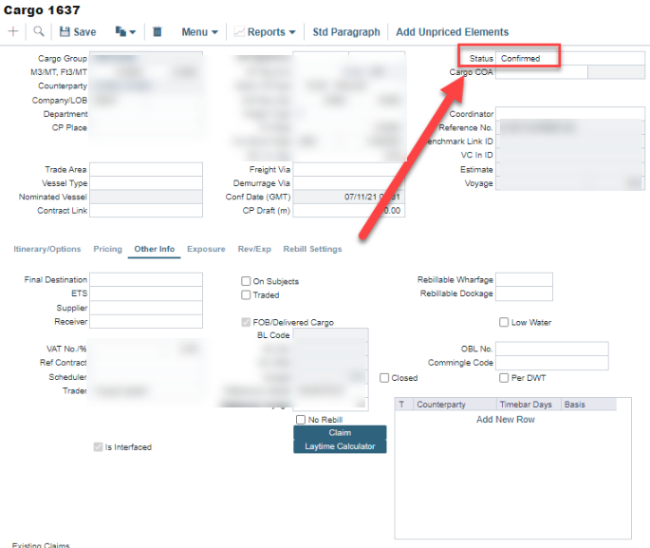The height and width of the screenshot is (548, 650).
Task: Switch to the Itinerary/Options tab
Action: 47,249
